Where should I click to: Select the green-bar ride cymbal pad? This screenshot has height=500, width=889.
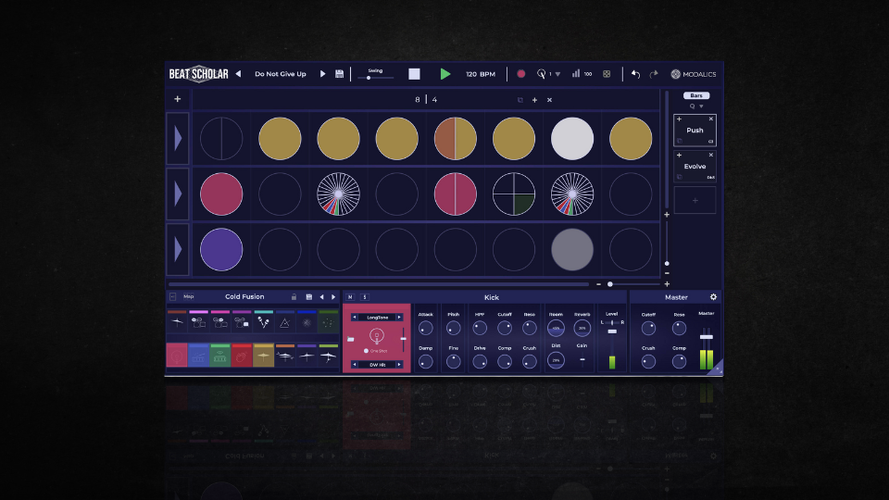(328, 356)
